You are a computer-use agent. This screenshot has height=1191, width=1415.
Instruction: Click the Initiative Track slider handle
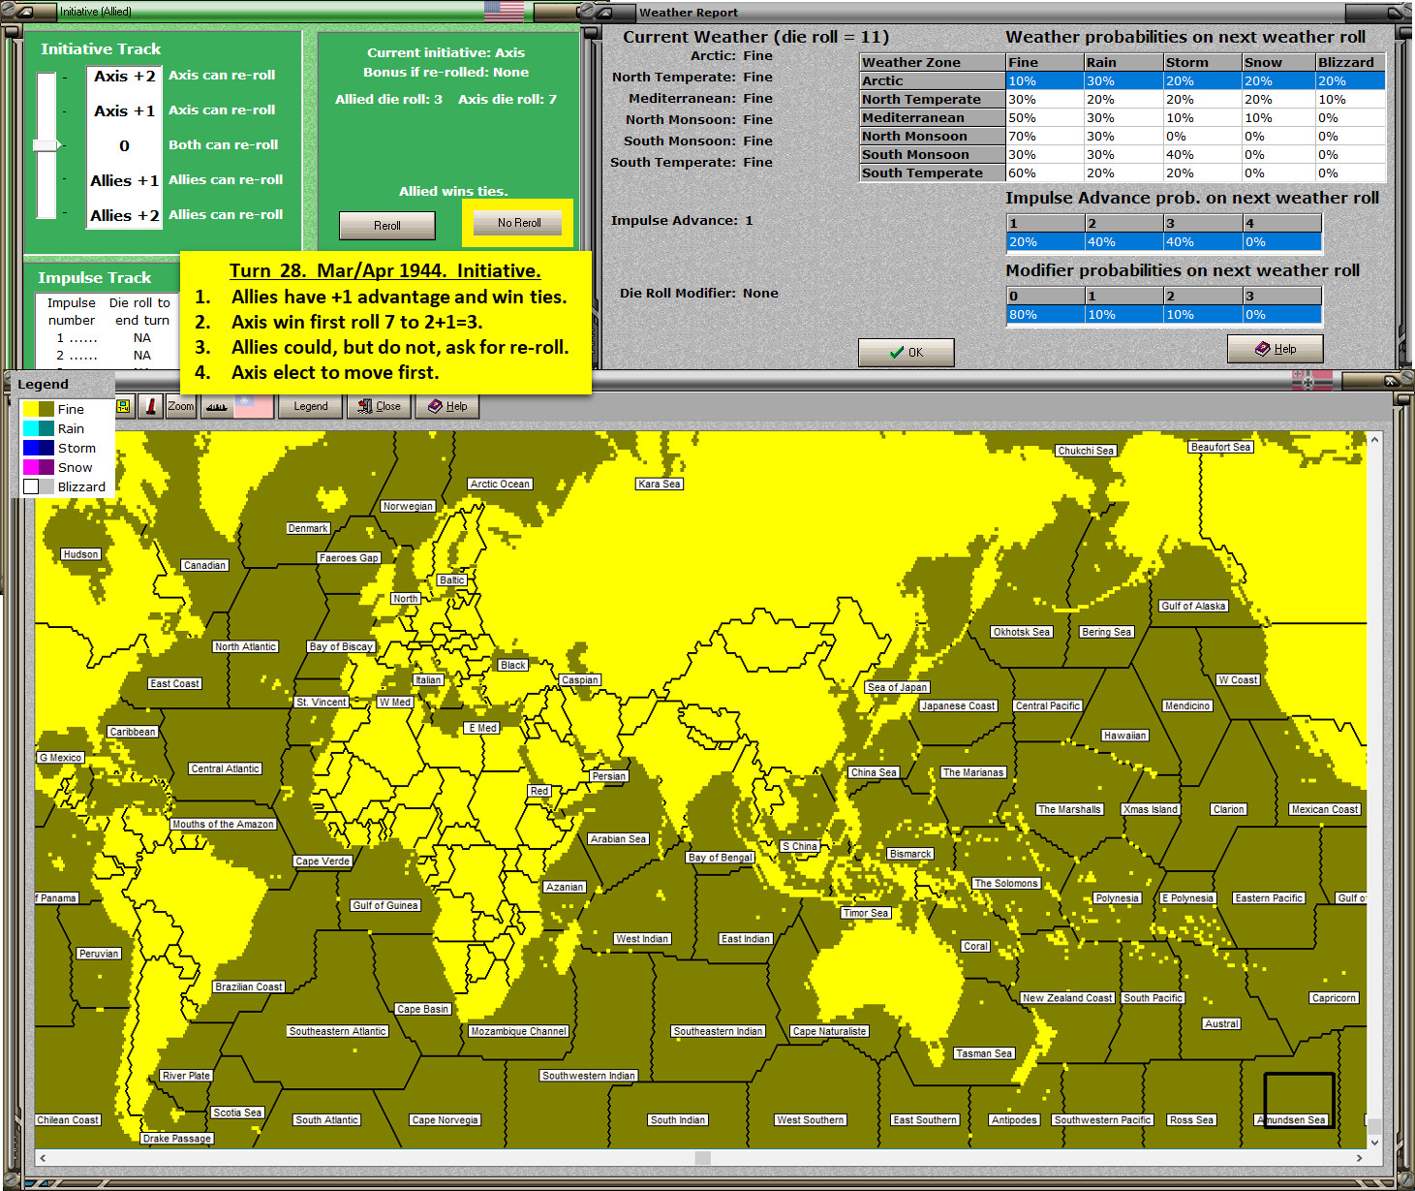[x=46, y=145]
